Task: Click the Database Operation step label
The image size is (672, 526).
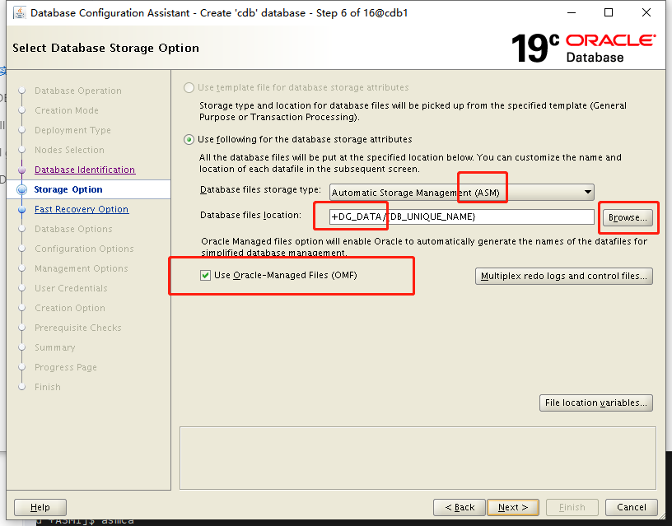Action: click(78, 91)
